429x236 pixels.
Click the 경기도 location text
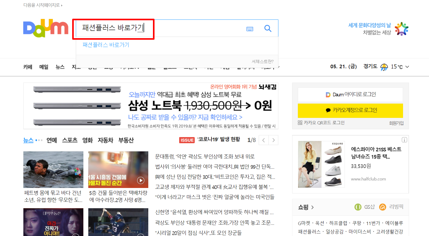pyautogui.click(x=370, y=66)
